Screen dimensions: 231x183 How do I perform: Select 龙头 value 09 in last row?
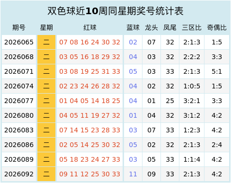point(151,174)
